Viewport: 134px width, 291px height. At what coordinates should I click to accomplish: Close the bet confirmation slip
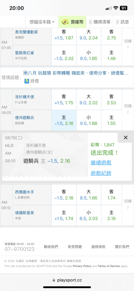126,138
